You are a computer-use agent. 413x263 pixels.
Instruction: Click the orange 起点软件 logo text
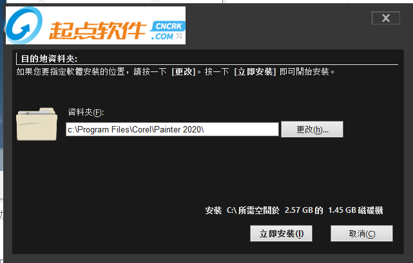point(97,30)
